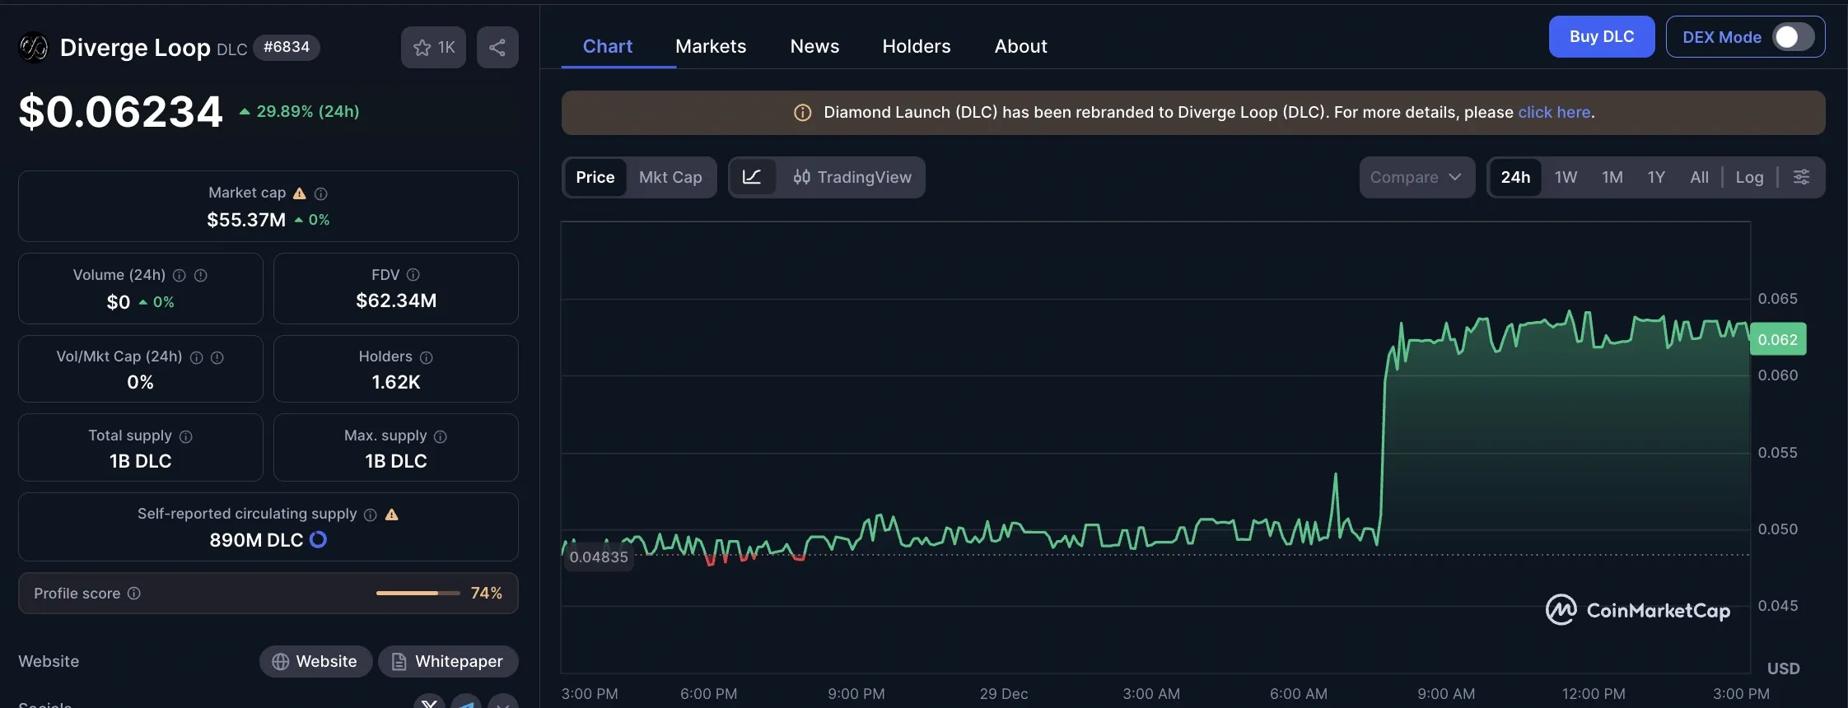Click the Buy DLC button

coord(1601,37)
